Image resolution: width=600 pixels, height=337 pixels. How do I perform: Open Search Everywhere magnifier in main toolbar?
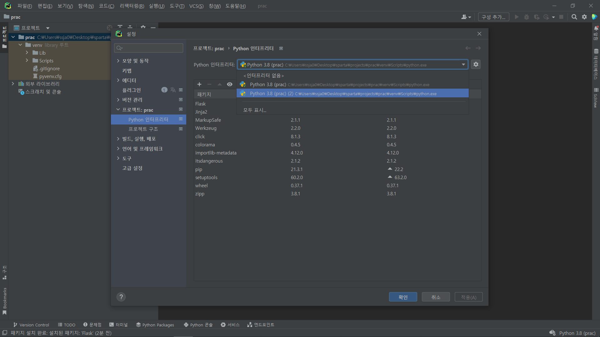(x=574, y=17)
